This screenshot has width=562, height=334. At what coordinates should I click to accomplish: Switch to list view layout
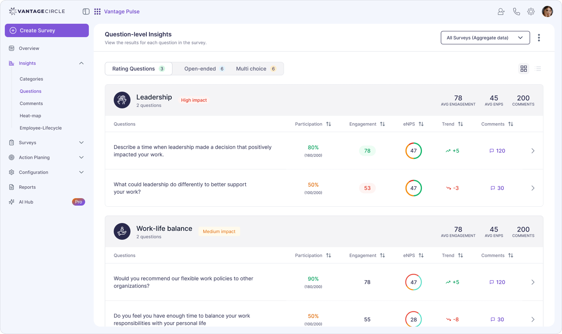pyautogui.click(x=537, y=69)
